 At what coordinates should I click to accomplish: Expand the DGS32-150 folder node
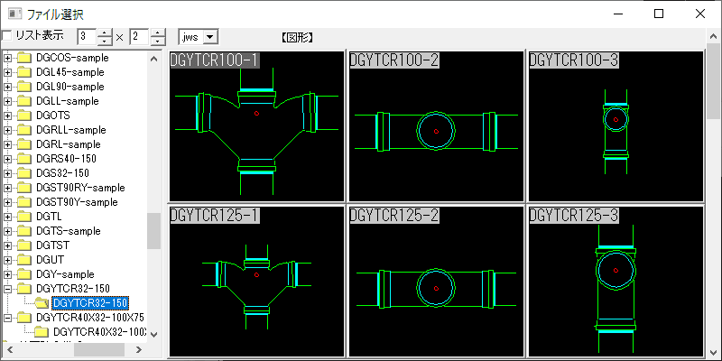pos(7,173)
